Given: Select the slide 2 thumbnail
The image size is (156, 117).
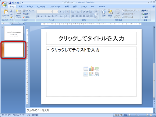Looking at the screenshot, I should [14, 50].
